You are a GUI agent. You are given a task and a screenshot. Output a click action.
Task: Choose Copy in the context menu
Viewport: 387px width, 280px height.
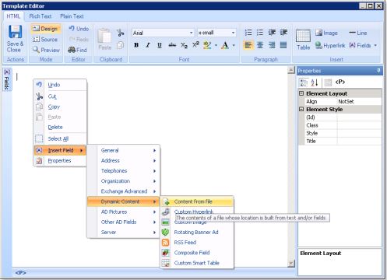point(60,107)
